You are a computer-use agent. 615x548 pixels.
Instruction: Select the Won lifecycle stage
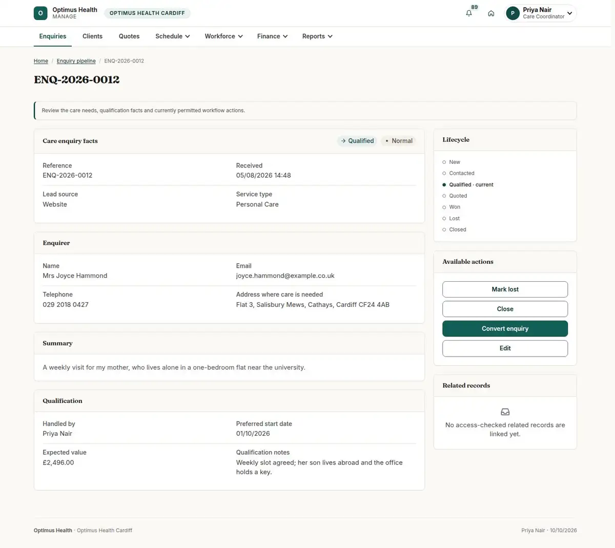[x=452, y=207]
